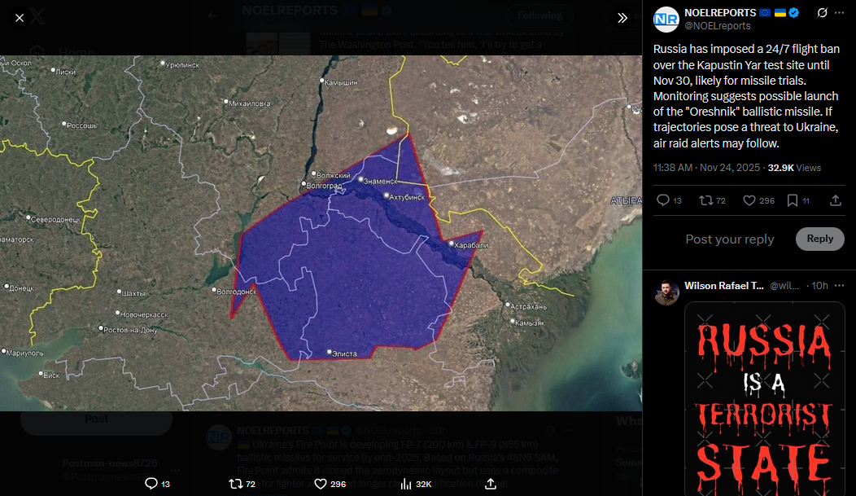Open the more options menu on NOELREPORTS post
856x496 pixels.
click(840, 12)
